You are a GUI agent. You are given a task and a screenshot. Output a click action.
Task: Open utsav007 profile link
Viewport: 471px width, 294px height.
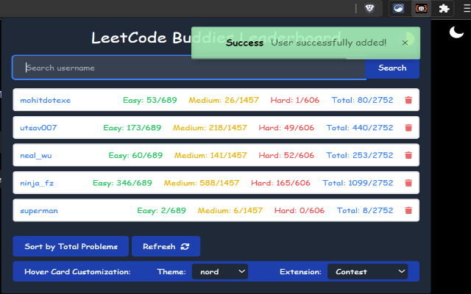click(38, 128)
